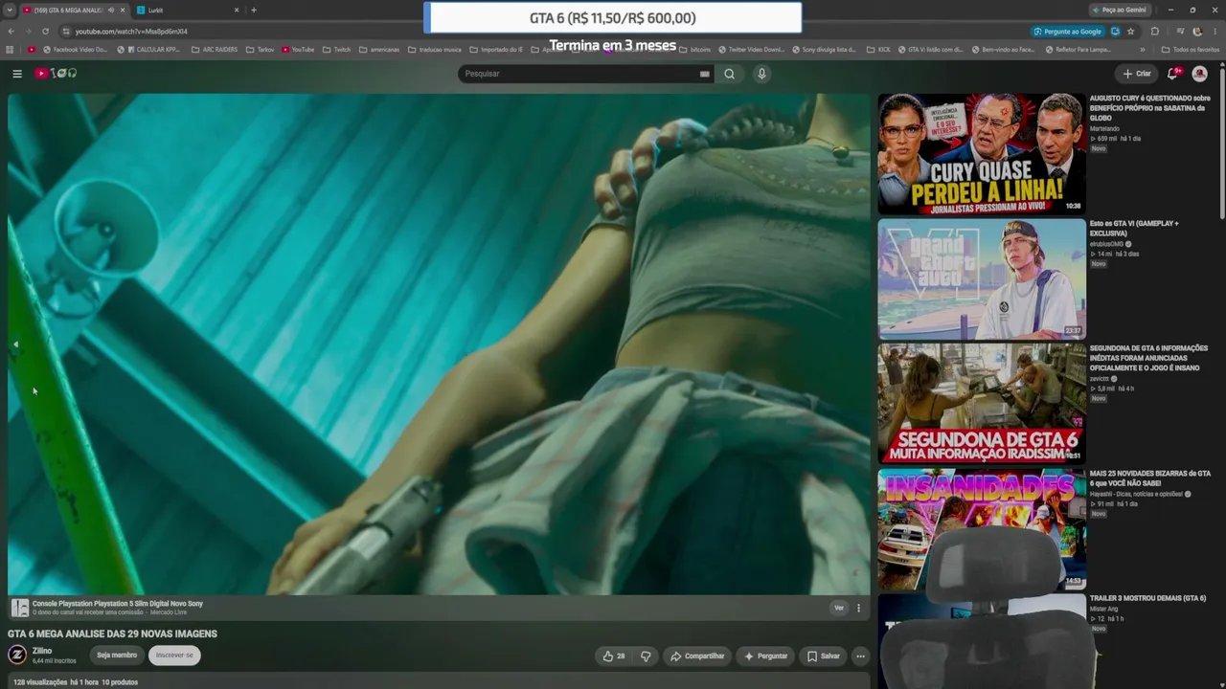
Task: Open the INSANIDADES video thumbnail
Action: point(982,528)
